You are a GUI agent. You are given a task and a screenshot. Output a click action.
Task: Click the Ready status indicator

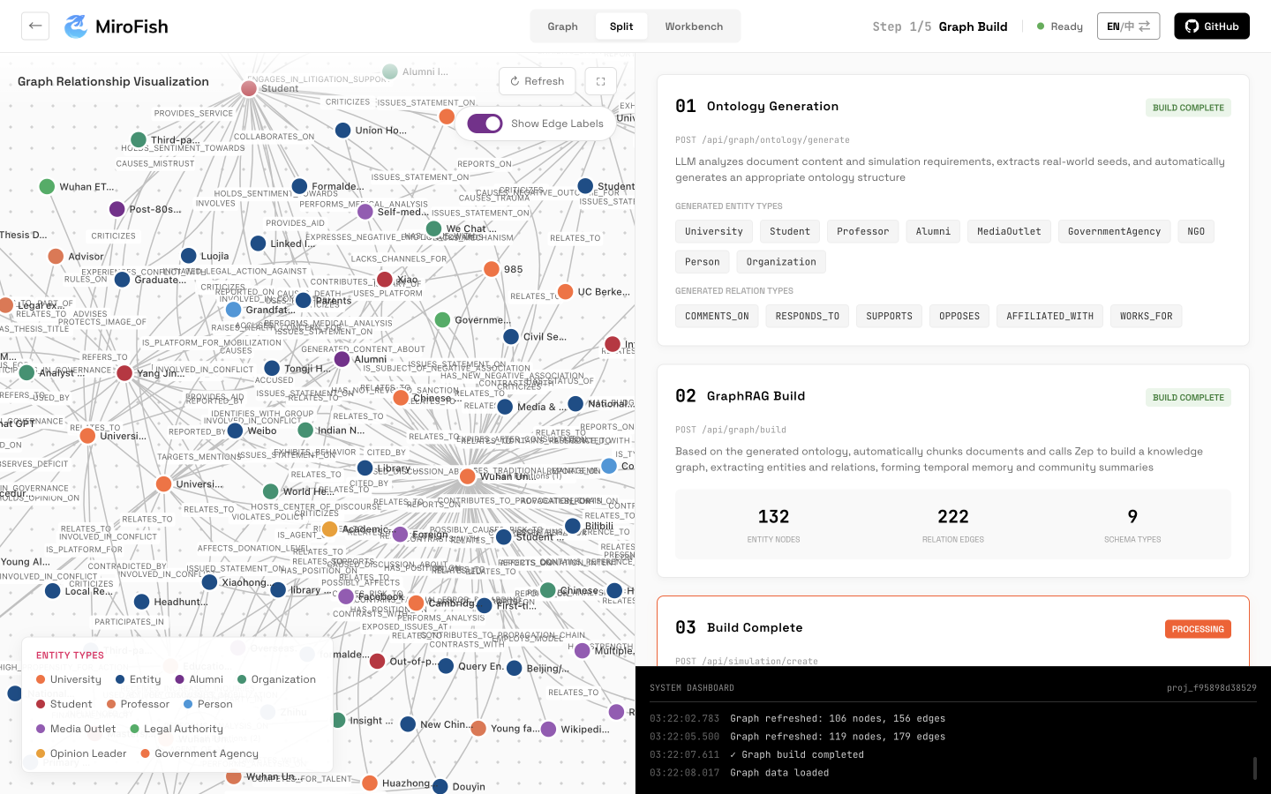click(1060, 26)
